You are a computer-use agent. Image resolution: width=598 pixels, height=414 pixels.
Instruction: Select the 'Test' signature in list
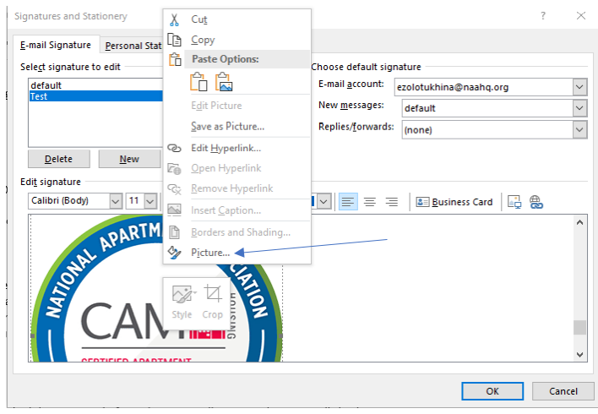pyautogui.click(x=95, y=96)
